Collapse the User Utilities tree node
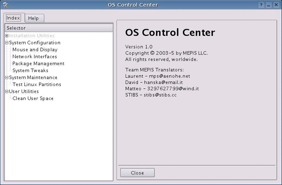Image resolution: width=282 pixels, height=185 pixels. point(7,91)
